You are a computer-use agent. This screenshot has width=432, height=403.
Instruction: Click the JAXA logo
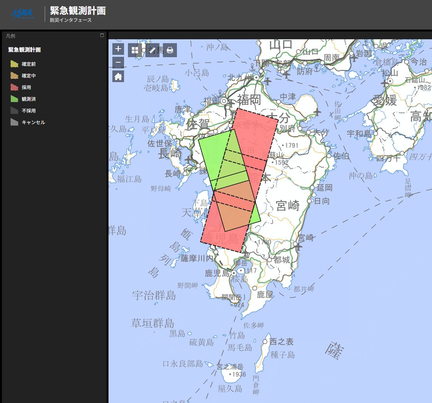tap(23, 14)
